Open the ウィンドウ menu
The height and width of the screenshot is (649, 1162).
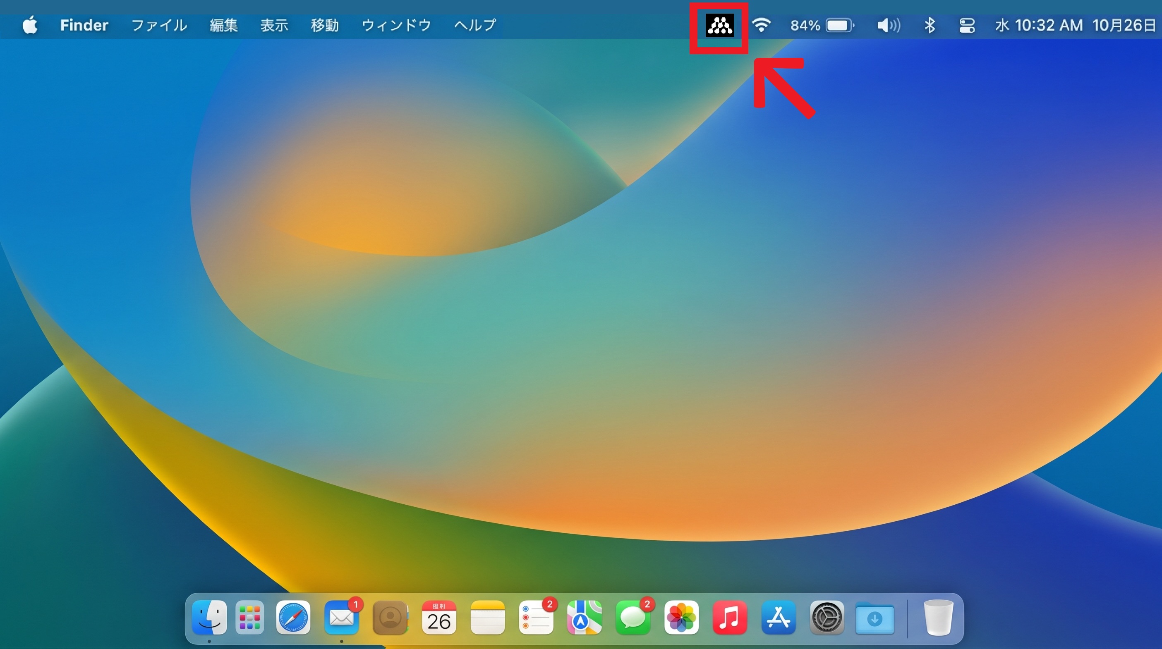pyautogui.click(x=397, y=25)
